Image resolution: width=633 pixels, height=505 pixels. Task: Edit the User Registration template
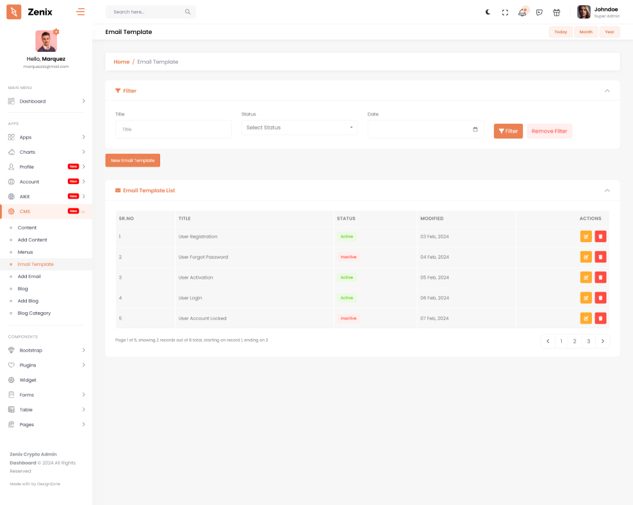(586, 236)
